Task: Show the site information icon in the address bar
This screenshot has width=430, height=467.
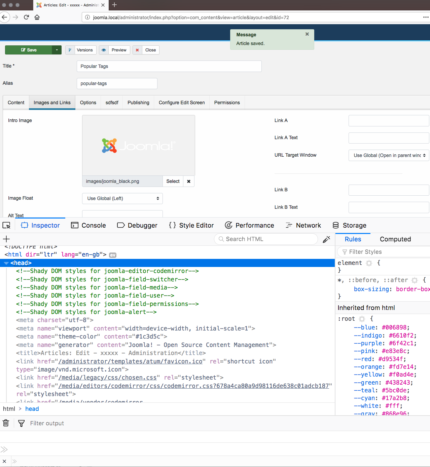Action: [x=87, y=17]
